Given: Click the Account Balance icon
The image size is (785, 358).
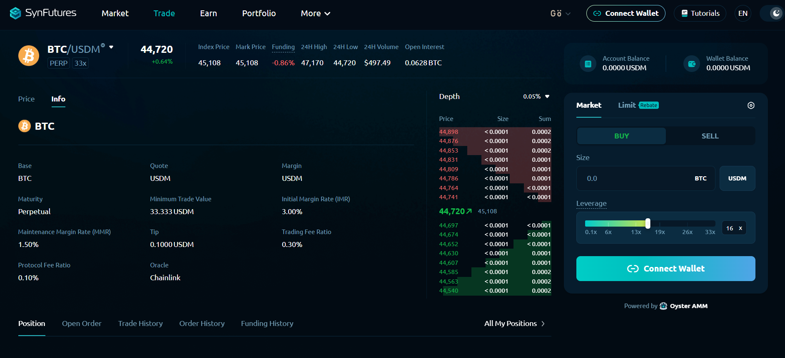Looking at the screenshot, I should [x=588, y=64].
